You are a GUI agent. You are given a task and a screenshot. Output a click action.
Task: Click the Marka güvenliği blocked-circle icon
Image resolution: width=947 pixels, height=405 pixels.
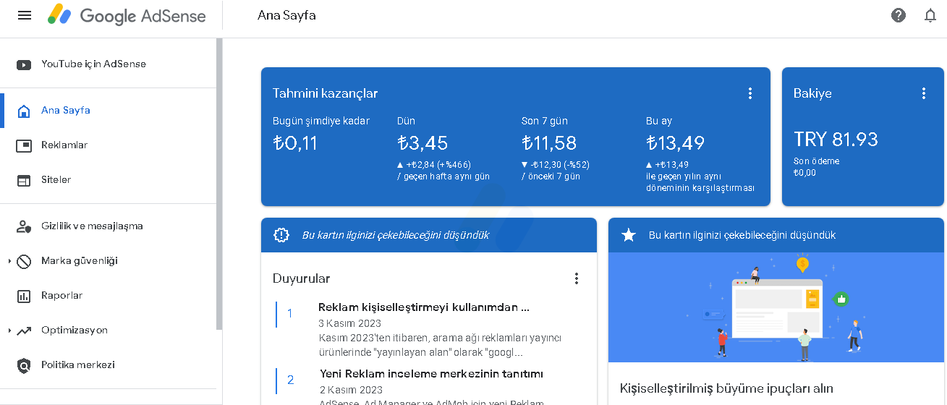(x=24, y=261)
